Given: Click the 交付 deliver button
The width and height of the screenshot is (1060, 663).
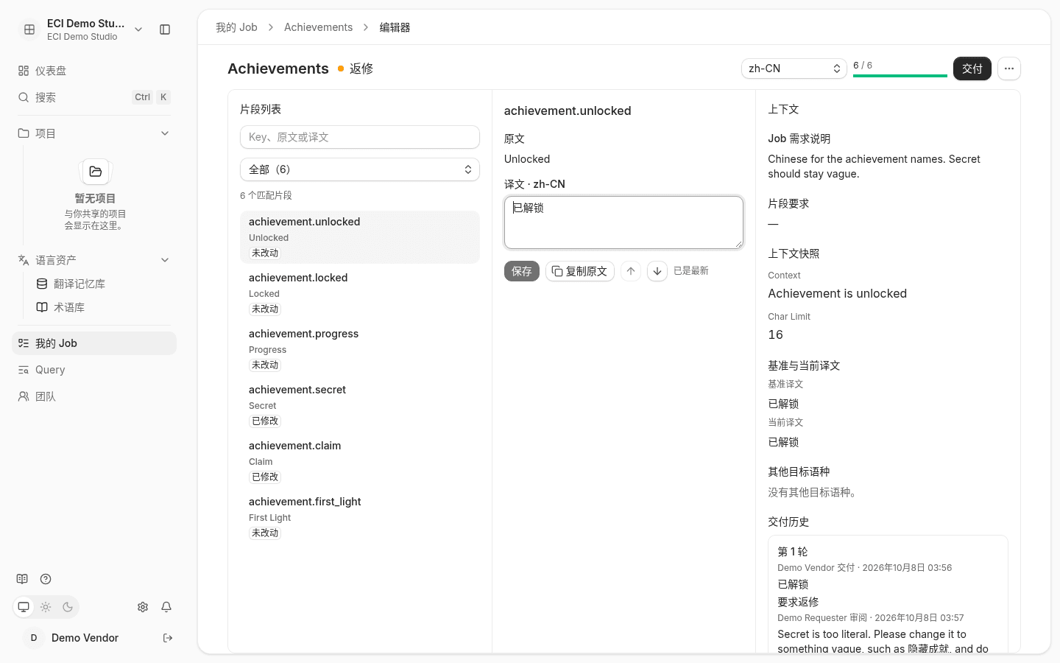Looking at the screenshot, I should point(972,69).
